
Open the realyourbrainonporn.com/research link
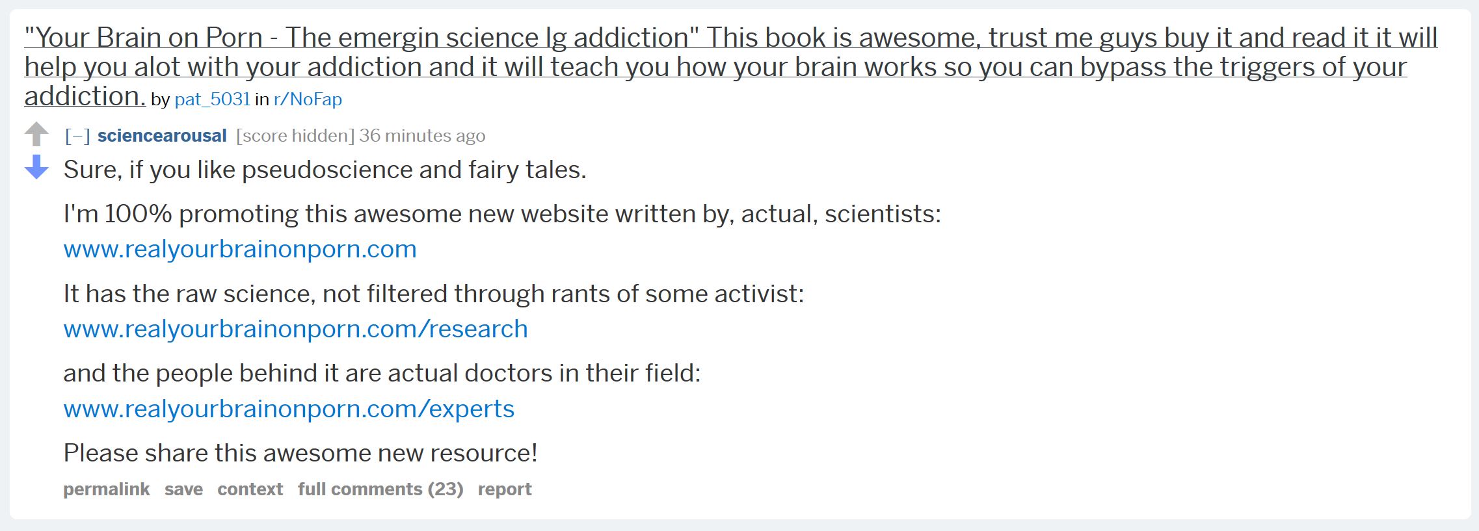295,330
